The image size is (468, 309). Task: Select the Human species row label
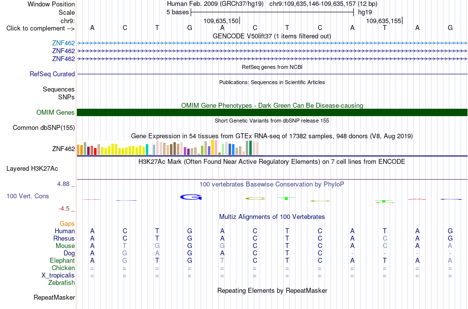pyautogui.click(x=65, y=231)
